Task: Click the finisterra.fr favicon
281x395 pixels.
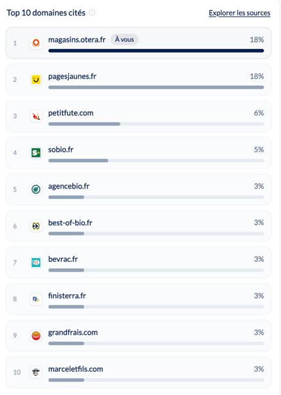Action: pos(36,299)
